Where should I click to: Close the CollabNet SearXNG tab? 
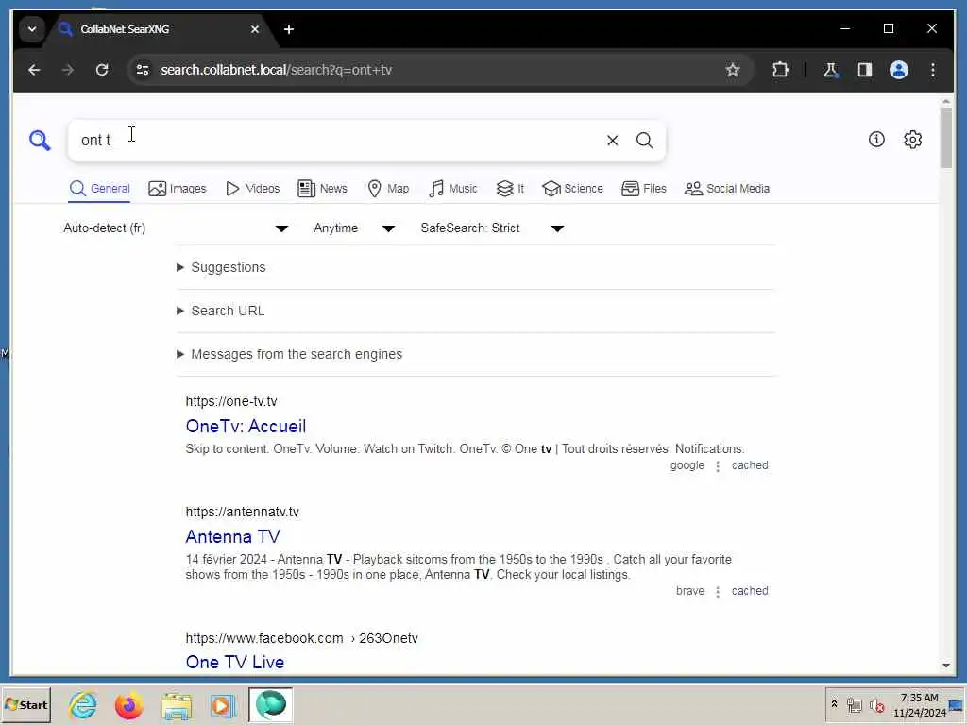255,29
